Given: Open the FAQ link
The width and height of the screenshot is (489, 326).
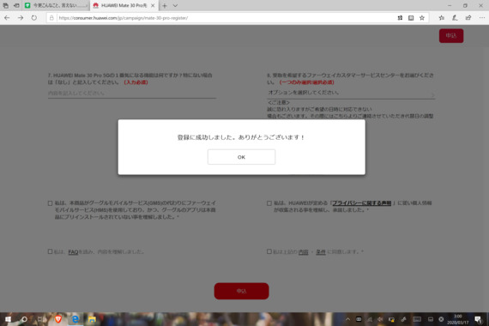Looking at the screenshot, I should tap(73, 251).
